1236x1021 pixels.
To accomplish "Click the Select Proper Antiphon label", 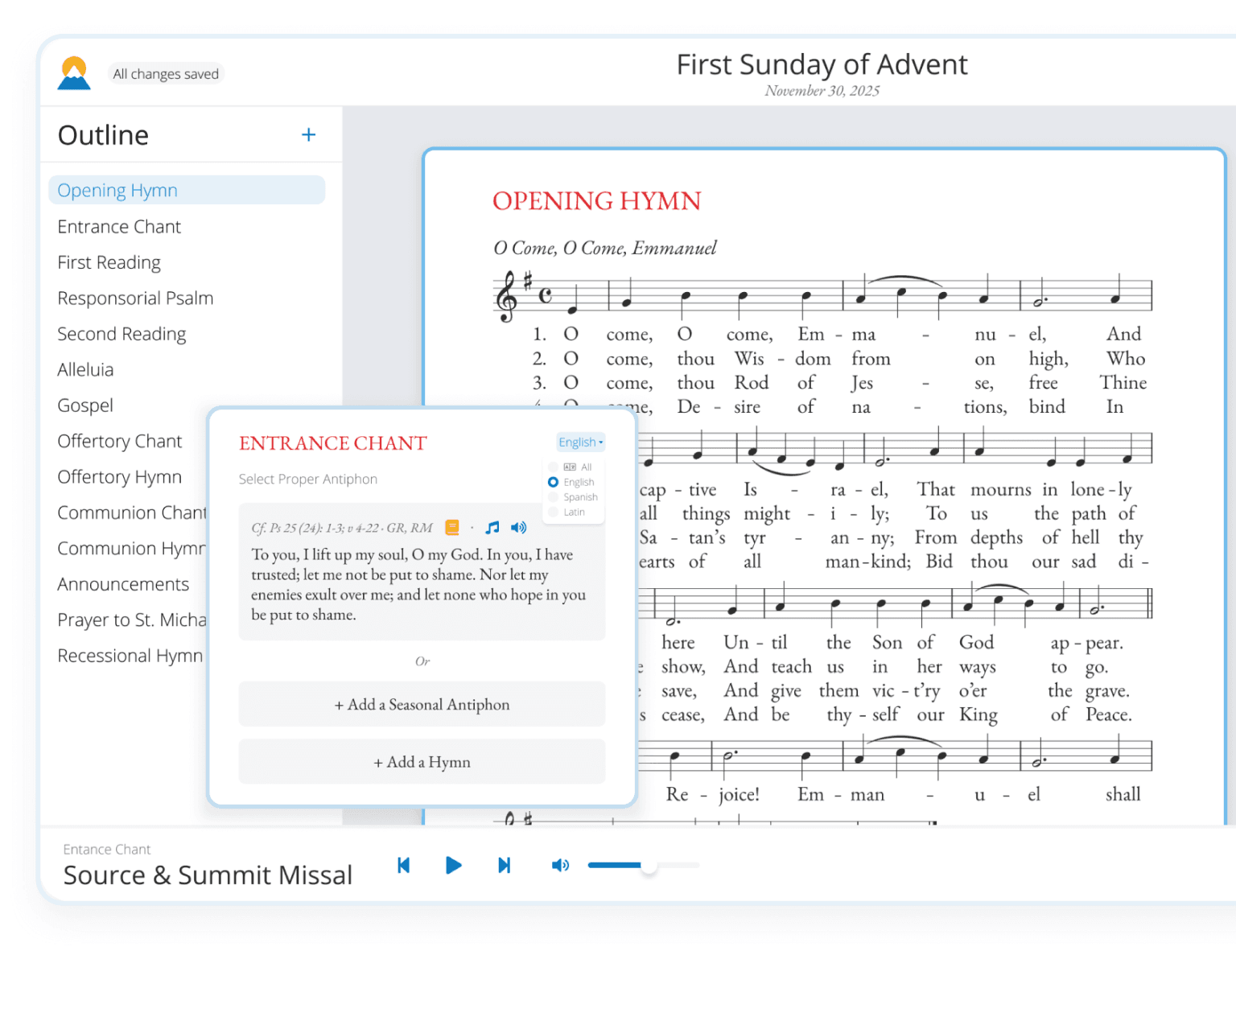I will click(308, 479).
